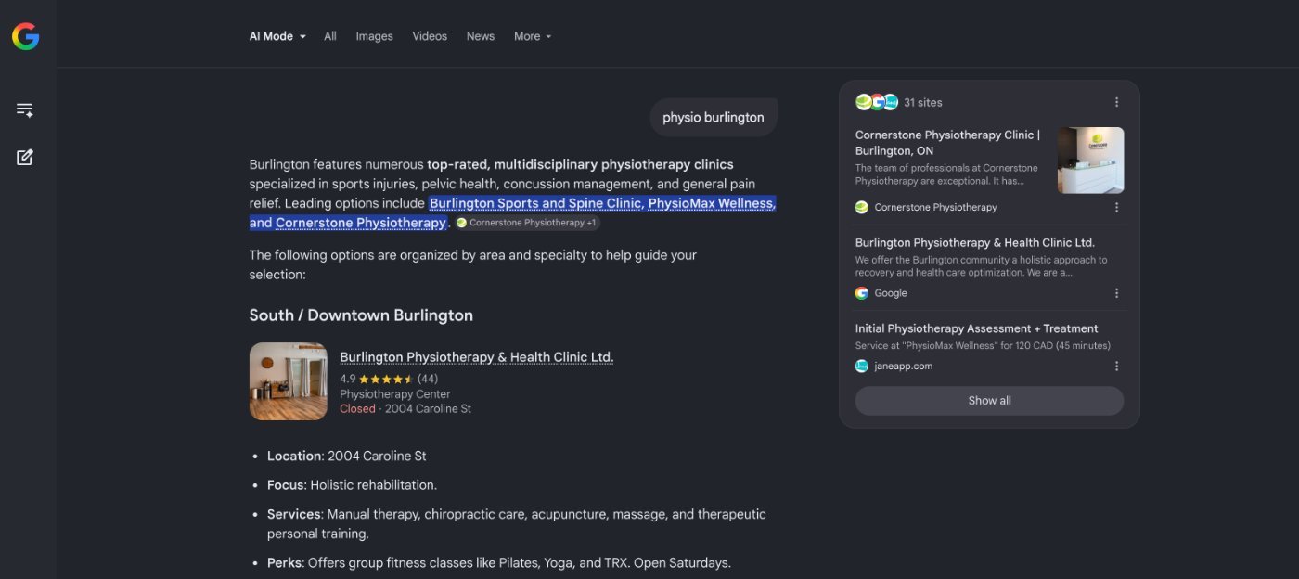The width and height of the screenshot is (1299, 579).
Task: Click the 'Location: 2004 Caroline St' bullet
Action: pos(347,456)
